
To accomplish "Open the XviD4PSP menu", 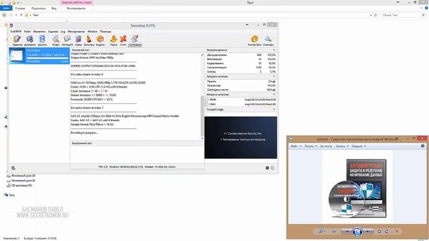I will pos(15,31).
